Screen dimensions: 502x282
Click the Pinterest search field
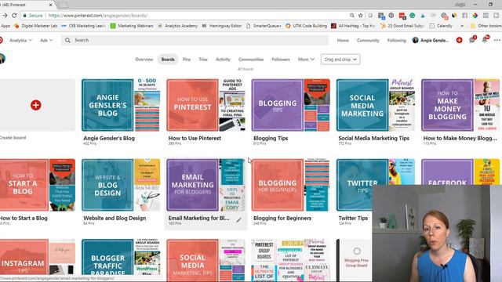pyautogui.click(x=195, y=40)
